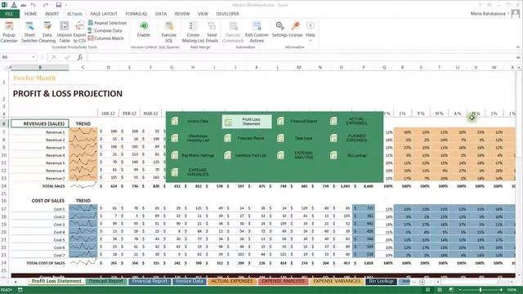The height and width of the screenshot is (294, 523).
Task: Open Key Metric Settings in switcher popup
Action: point(193,155)
